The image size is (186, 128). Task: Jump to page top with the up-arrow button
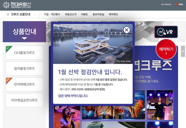183,51
